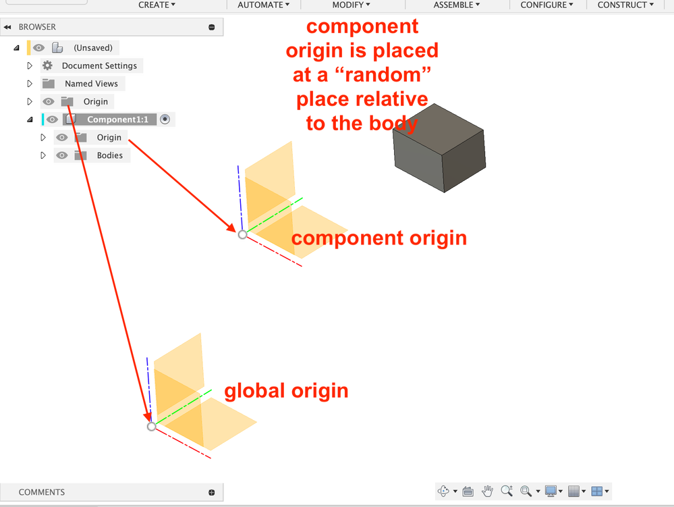Click the Named Views folder icon
Image resolution: width=674 pixels, height=507 pixels.
pyautogui.click(x=48, y=84)
